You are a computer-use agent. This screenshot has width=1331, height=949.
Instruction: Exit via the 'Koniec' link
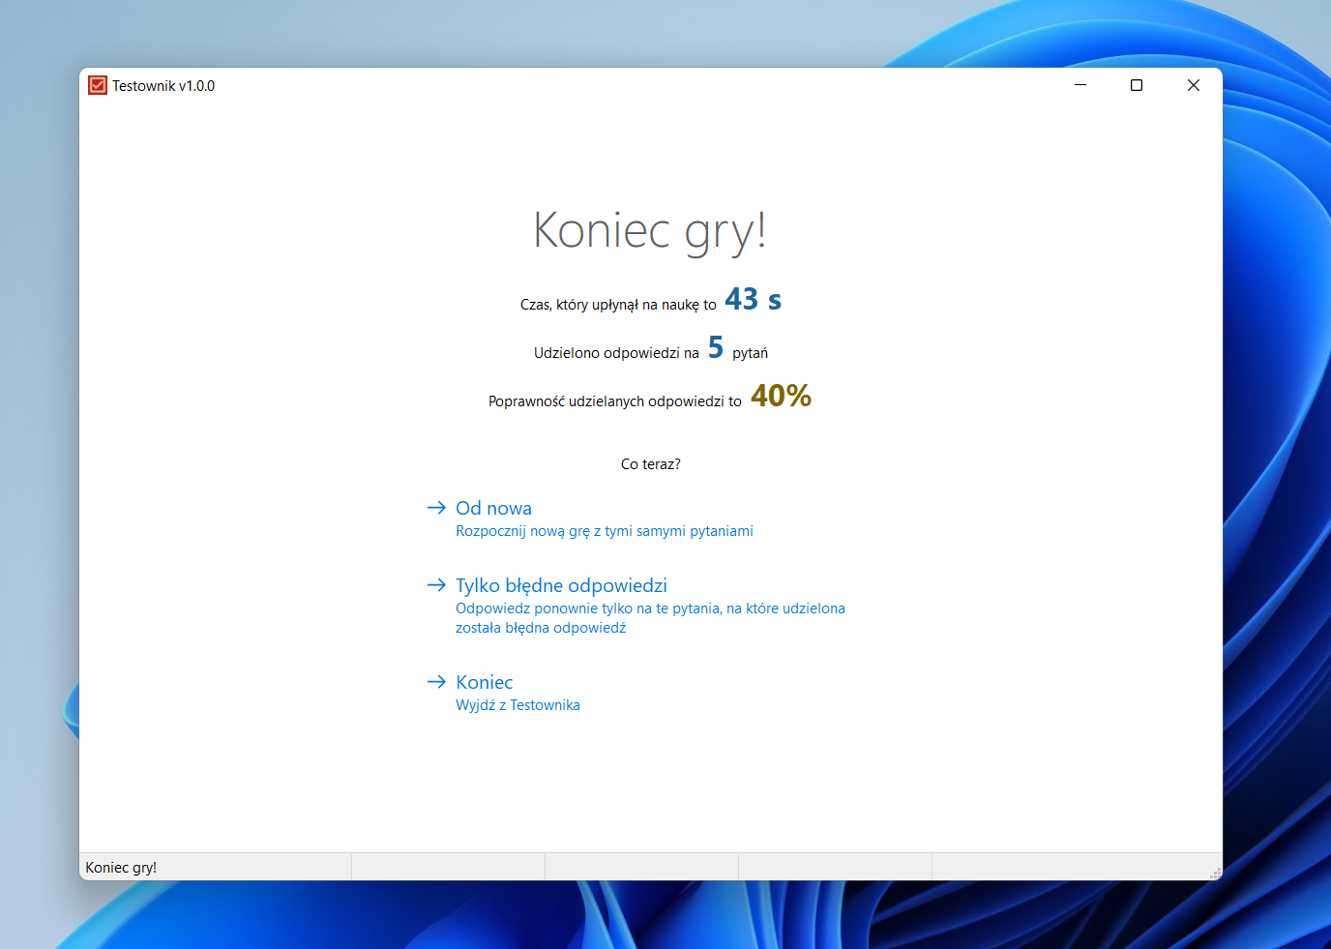[484, 682]
